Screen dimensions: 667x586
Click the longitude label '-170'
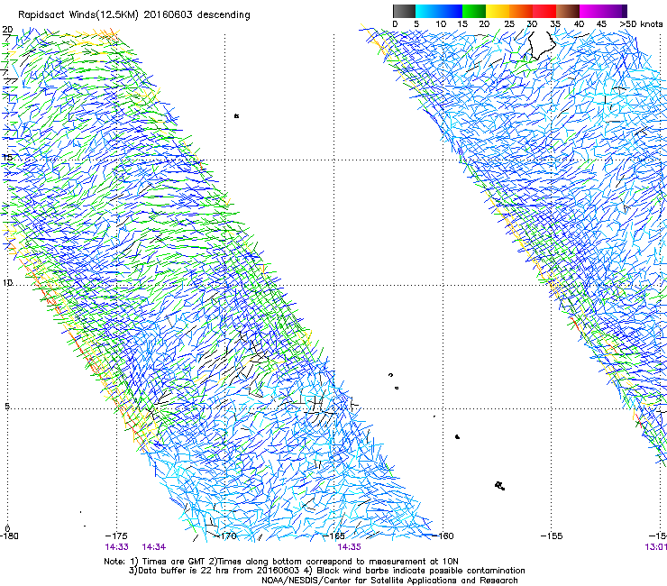click(226, 536)
